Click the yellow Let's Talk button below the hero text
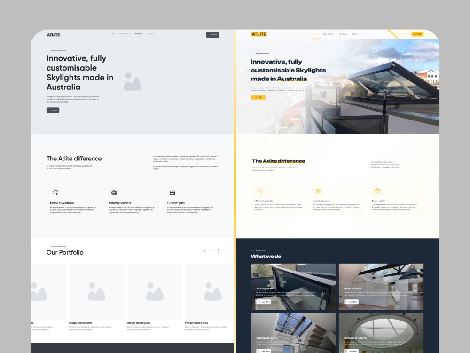 click(258, 97)
